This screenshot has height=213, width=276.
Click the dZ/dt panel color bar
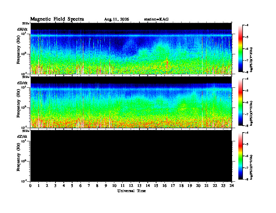pos(240,156)
